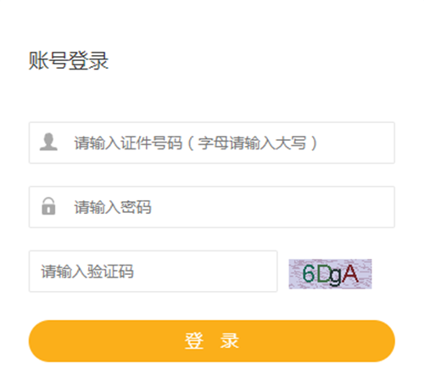Click the user silhouette icon

(x=48, y=142)
